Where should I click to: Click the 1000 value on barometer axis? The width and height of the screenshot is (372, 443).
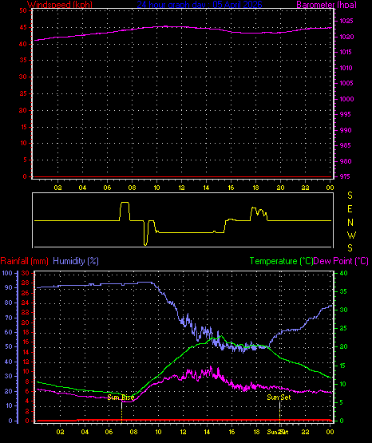tap(346, 99)
